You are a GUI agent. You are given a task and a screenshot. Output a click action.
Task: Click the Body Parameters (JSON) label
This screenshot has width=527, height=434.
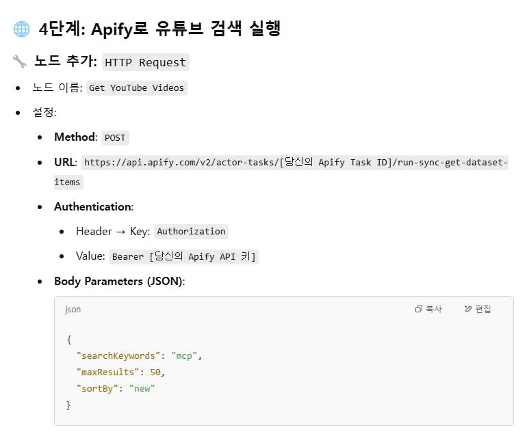118,282
